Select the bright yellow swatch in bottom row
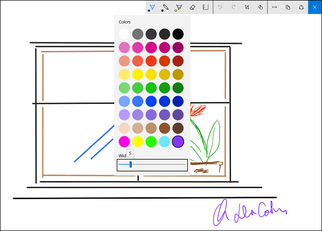This screenshot has height=231, width=322. point(138,142)
